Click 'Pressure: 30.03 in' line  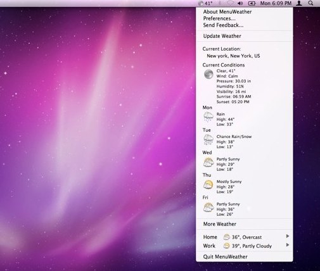pyautogui.click(x=234, y=81)
